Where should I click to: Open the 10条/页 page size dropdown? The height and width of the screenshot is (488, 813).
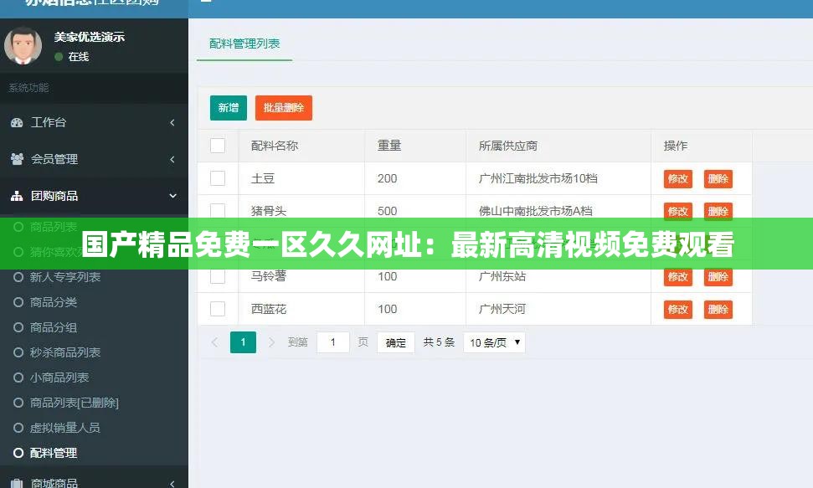point(493,342)
